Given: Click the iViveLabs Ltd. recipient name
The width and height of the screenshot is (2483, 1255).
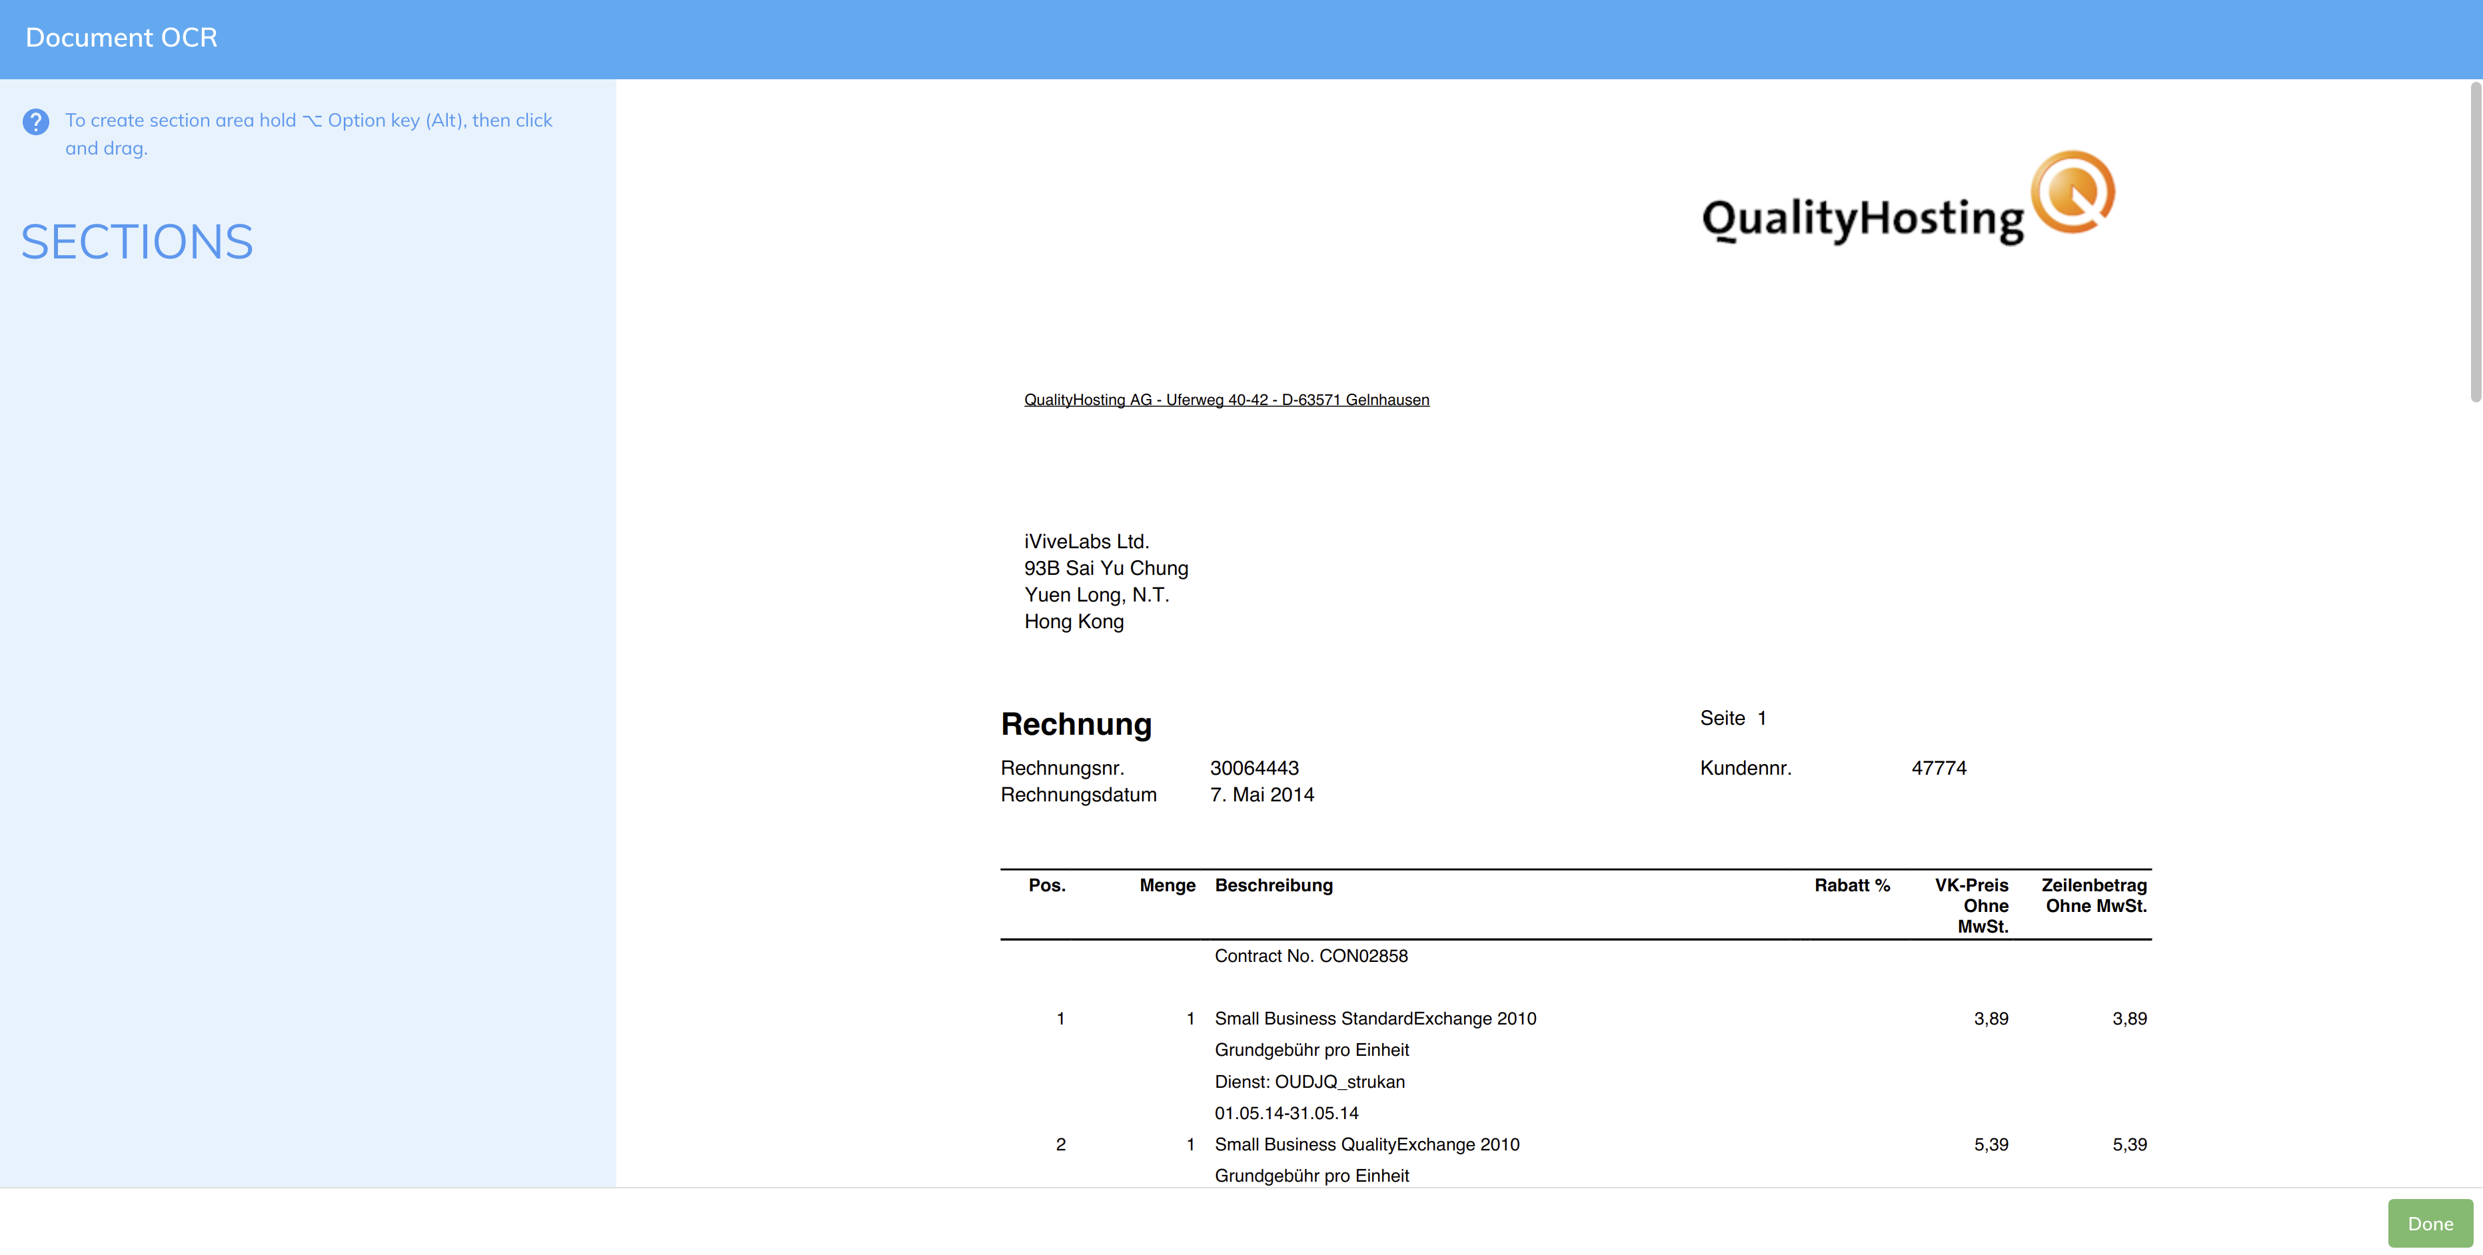Looking at the screenshot, I should tap(1086, 542).
